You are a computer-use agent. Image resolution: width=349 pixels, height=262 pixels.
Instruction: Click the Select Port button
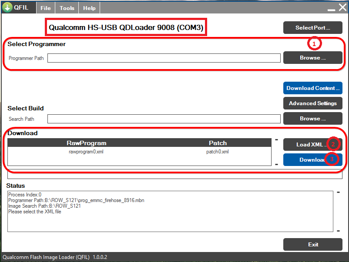tap(313, 27)
